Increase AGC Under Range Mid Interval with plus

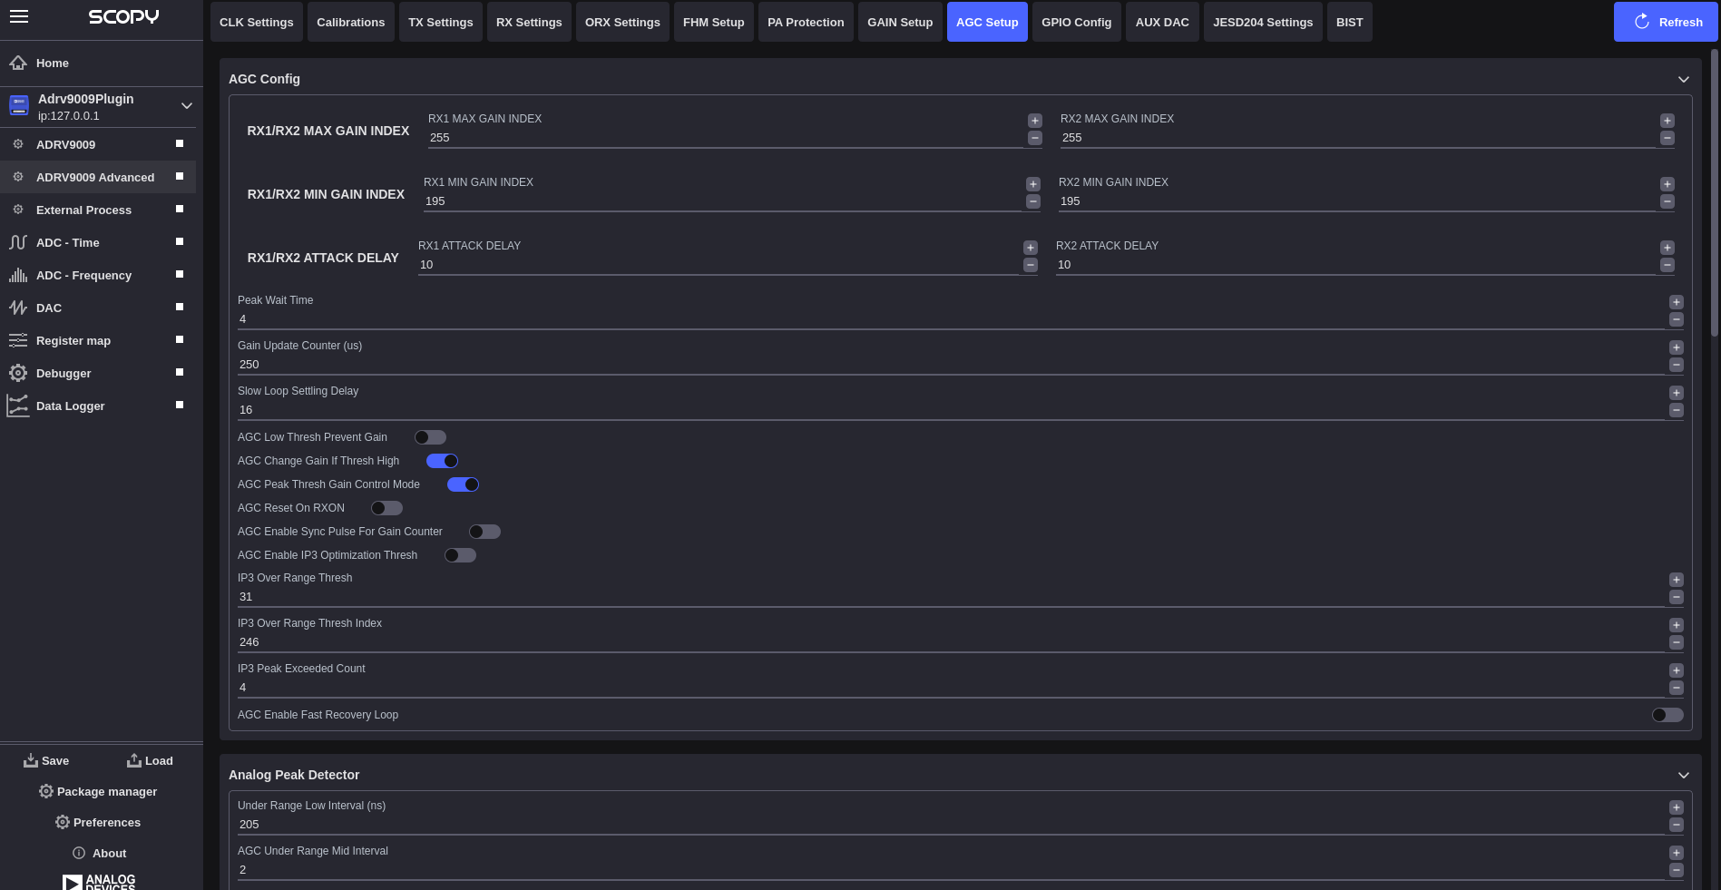click(x=1677, y=853)
